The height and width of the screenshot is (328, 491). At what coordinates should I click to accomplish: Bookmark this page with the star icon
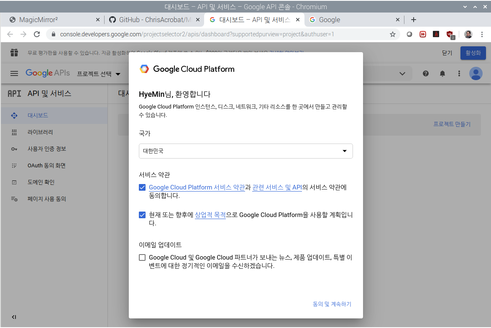click(393, 34)
